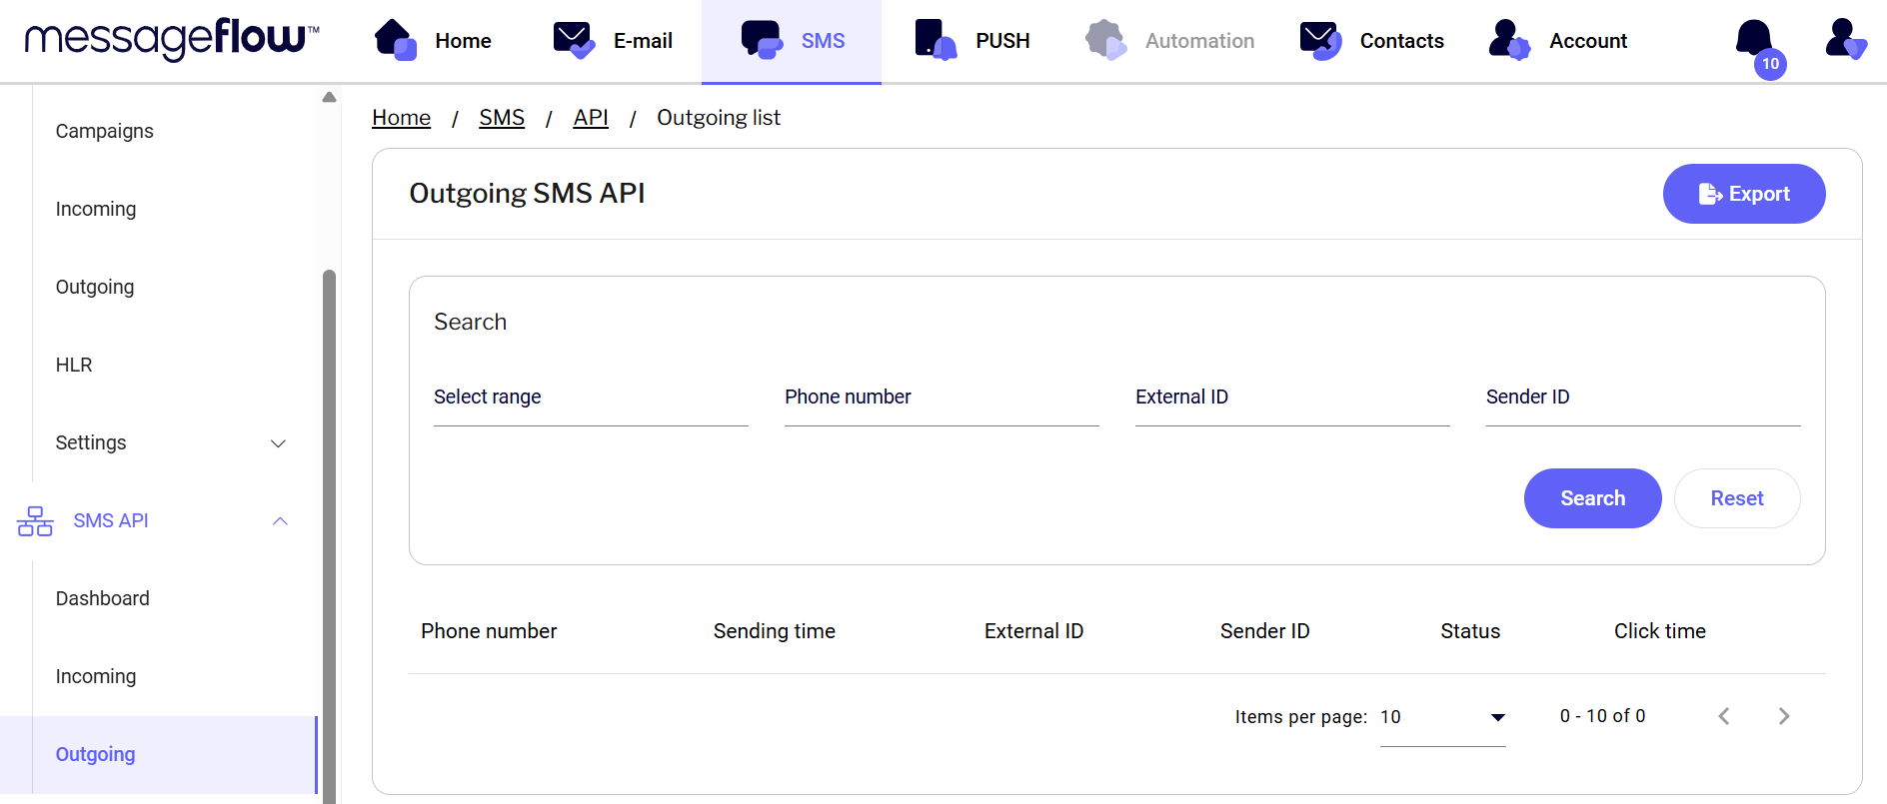Open notifications bell with badge 10
The height and width of the screenshot is (804, 1887).
pos(1755,42)
